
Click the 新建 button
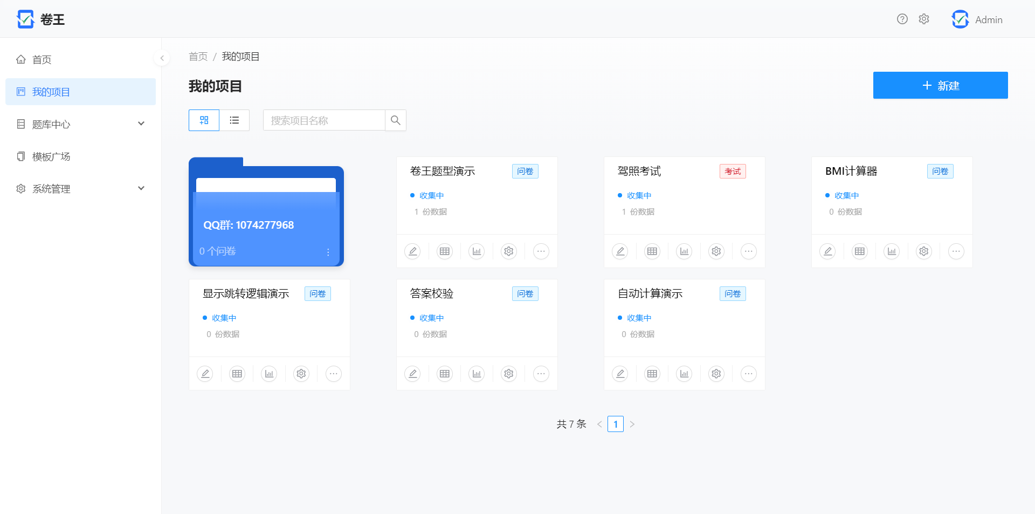click(941, 85)
